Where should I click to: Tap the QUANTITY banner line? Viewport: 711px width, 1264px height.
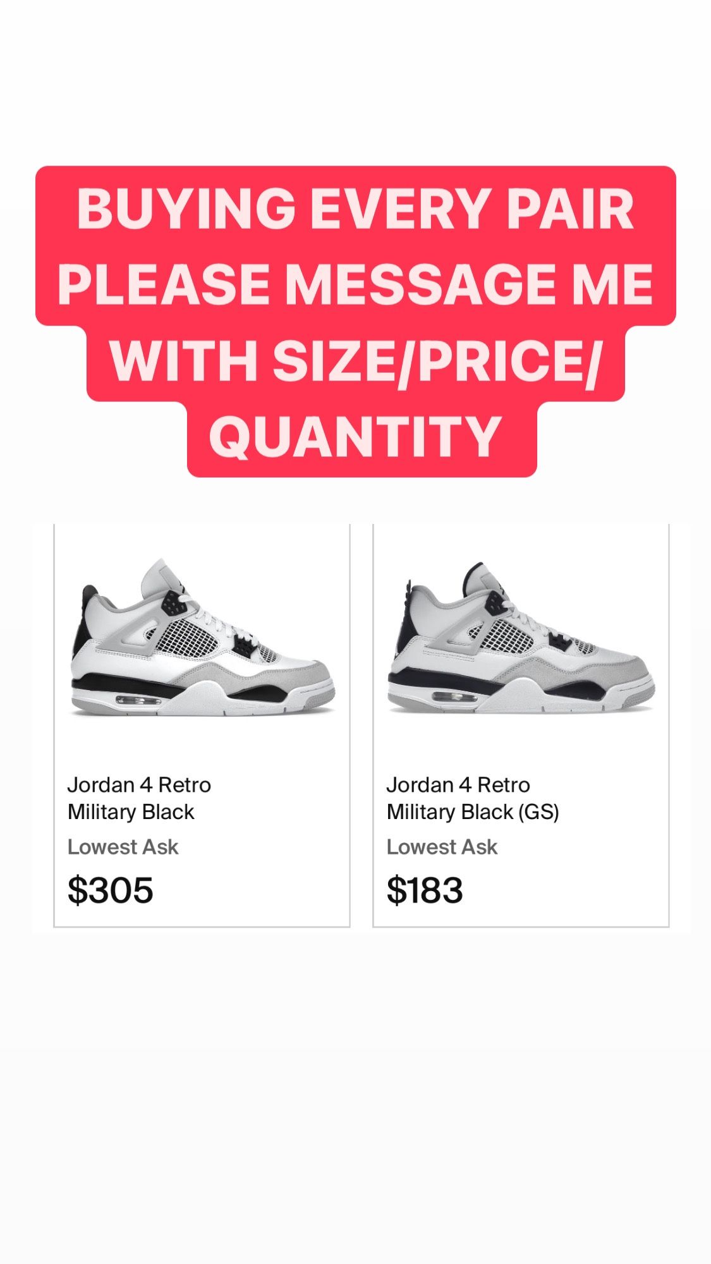[x=355, y=436]
